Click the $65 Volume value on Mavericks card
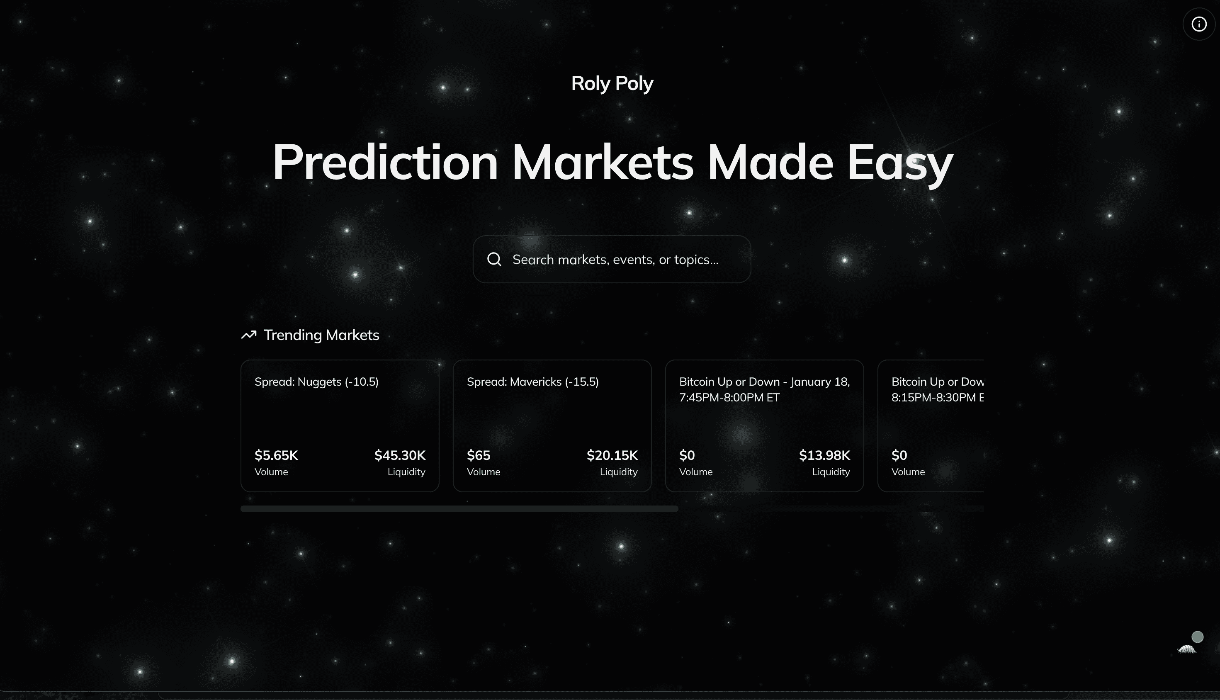The width and height of the screenshot is (1220, 700). click(479, 455)
